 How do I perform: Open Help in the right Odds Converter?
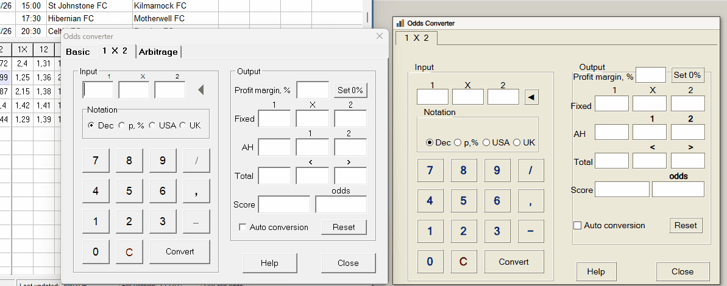[596, 271]
